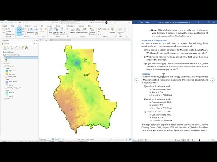Click the Cut command

point(8,29)
